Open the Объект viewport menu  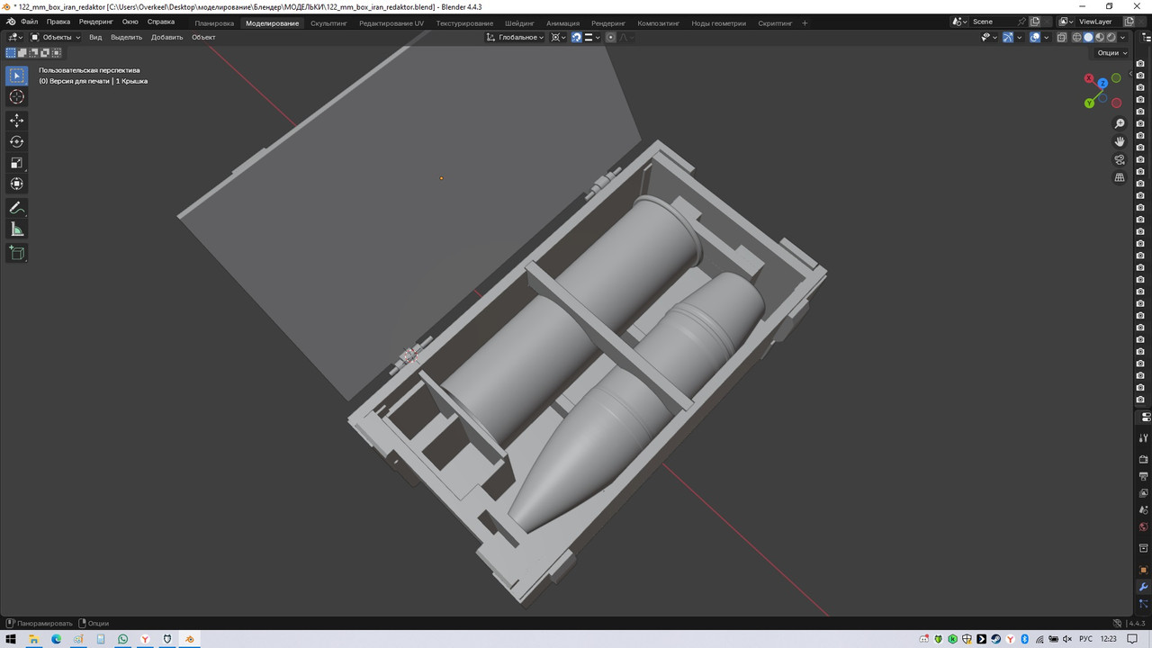pyautogui.click(x=203, y=37)
